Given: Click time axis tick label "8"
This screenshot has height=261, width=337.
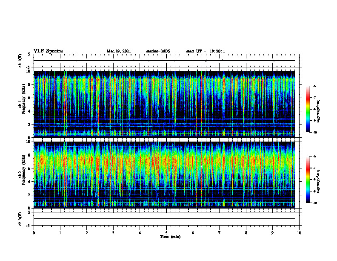Looking at the screenshot, I should tap(246, 233).
